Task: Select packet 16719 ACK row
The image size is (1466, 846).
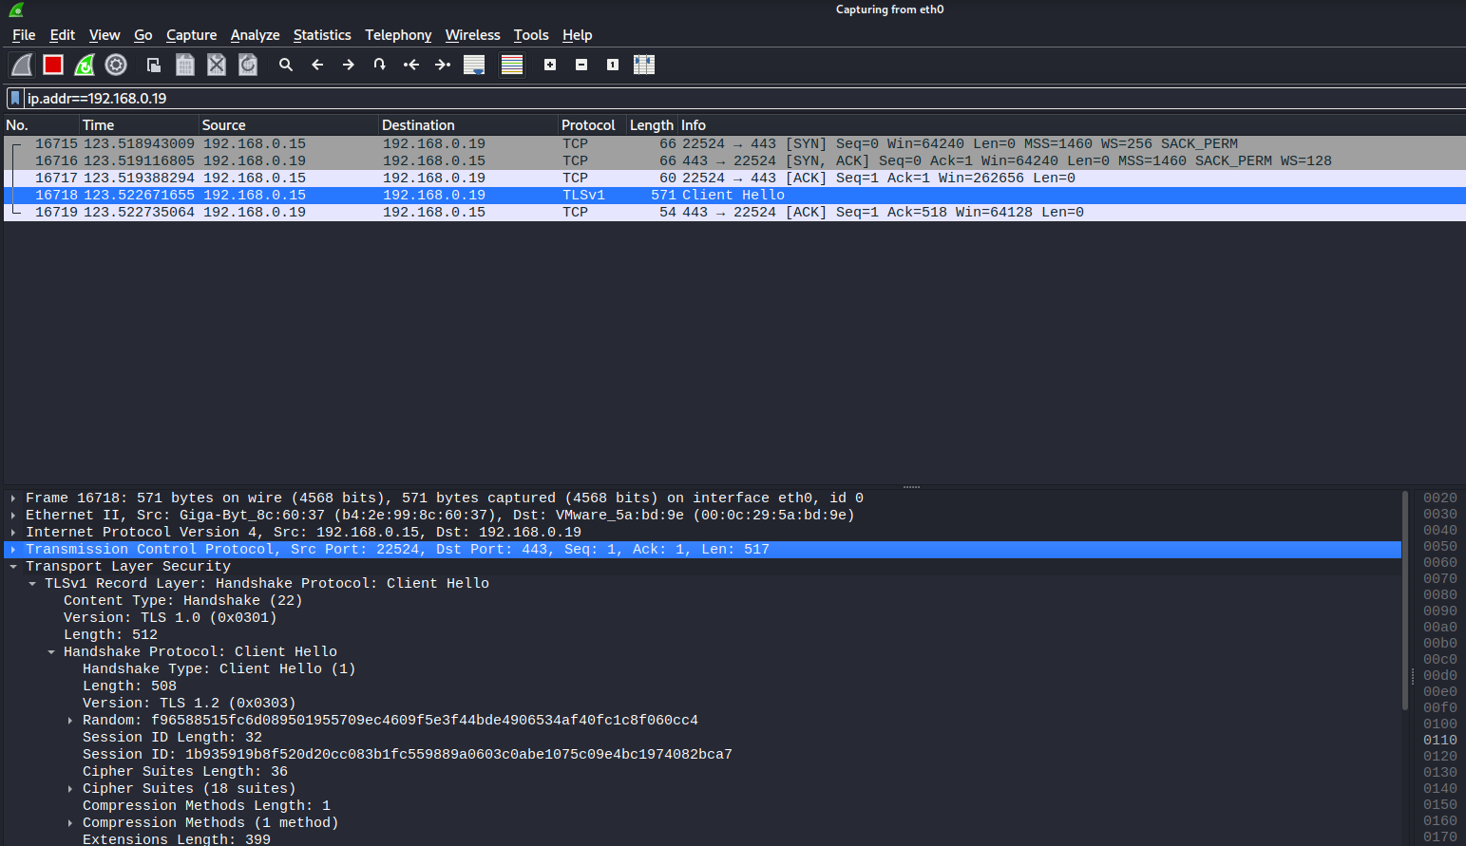Action: [733, 213]
